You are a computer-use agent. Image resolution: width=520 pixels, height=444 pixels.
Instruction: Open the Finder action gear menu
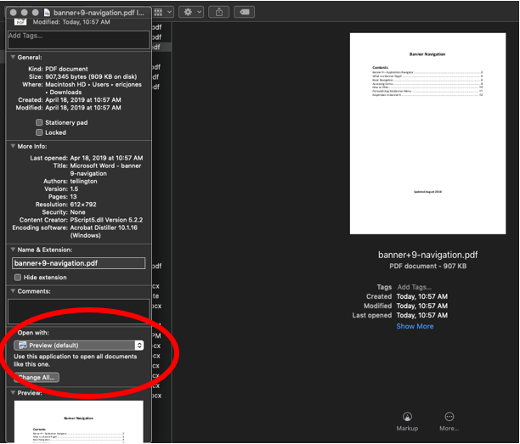[191, 12]
